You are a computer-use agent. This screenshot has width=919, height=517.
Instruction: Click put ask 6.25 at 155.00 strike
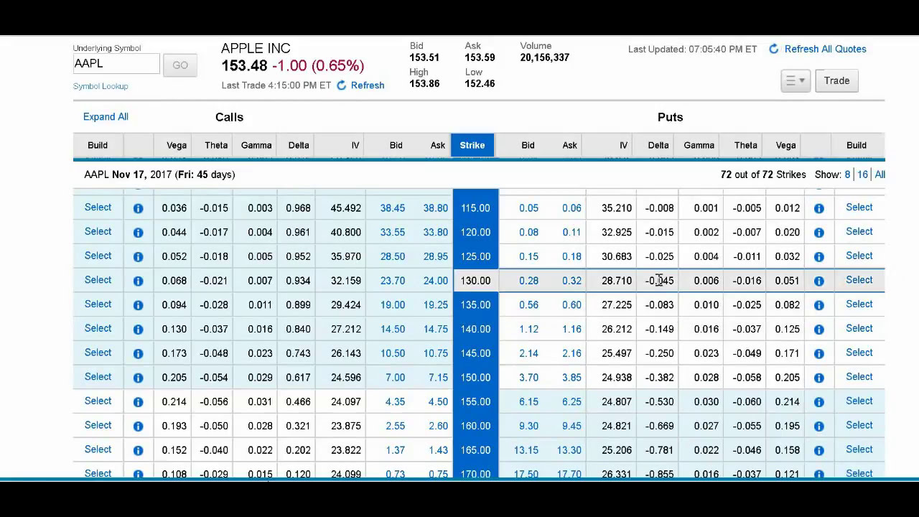pyautogui.click(x=572, y=402)
